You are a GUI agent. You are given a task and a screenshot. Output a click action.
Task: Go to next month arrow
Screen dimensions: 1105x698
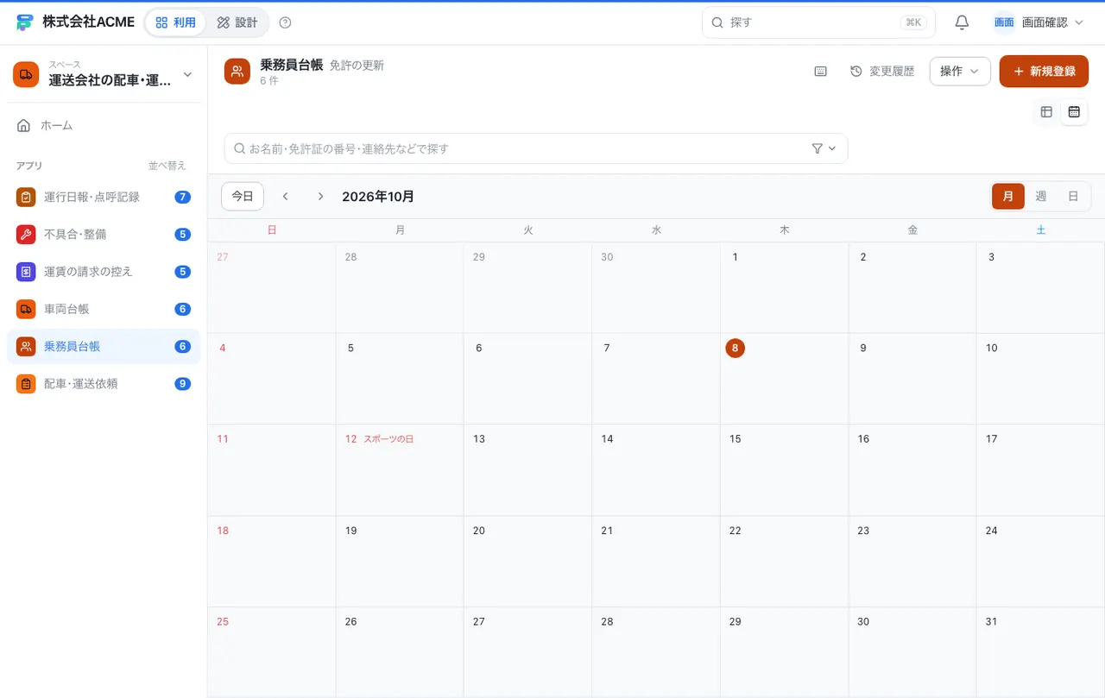(320, 197)
